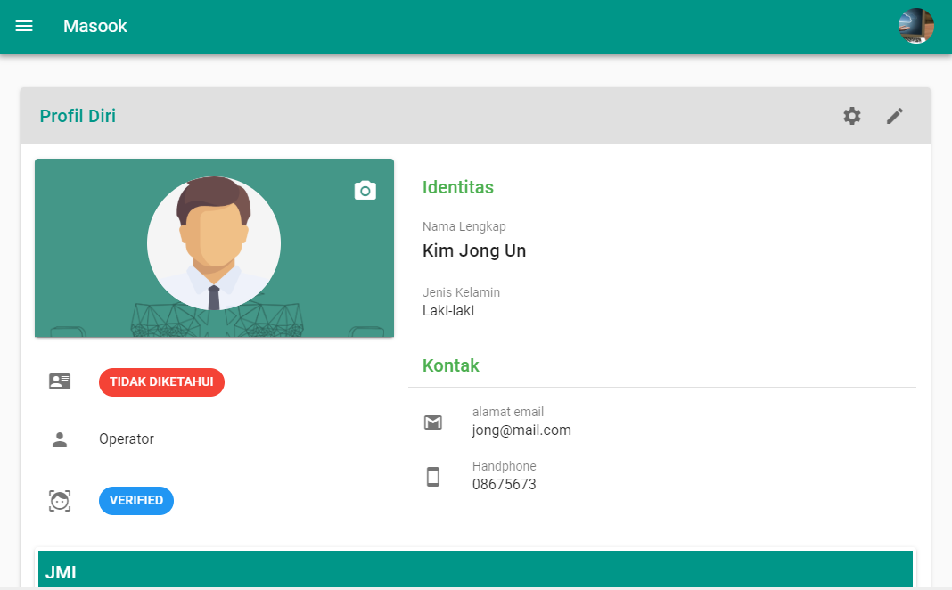Click the handphone device icon
The image size is (952, 590).
coord(433,477)
